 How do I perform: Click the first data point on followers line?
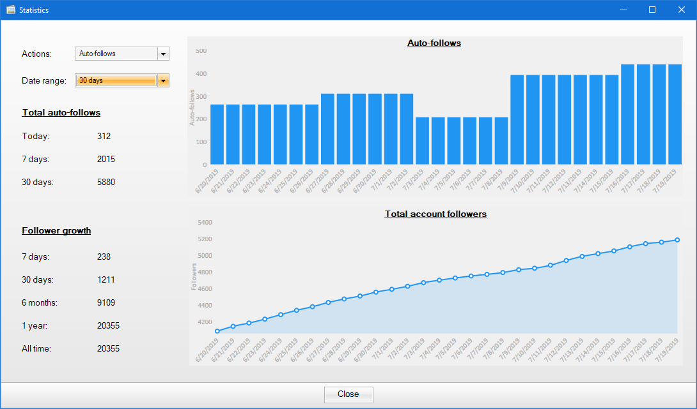coord(217,331)
